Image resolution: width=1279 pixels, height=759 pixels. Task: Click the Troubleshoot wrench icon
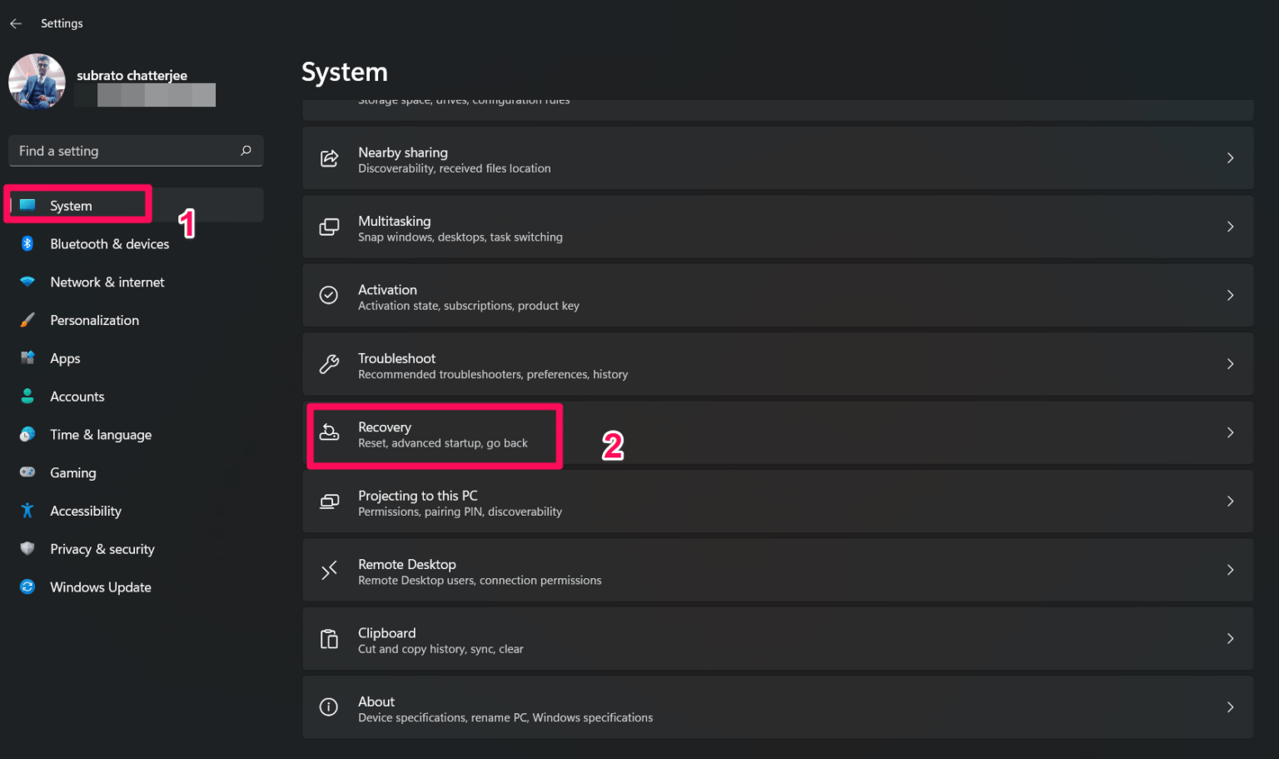[329, 364]
